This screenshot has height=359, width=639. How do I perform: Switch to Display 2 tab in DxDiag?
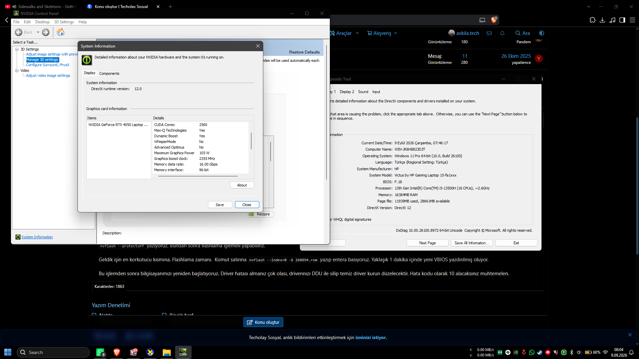(347, 92)
